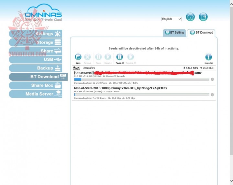Select BT Download in the sidebar
The height and width of the screenshot is (185, 233).
[x=38, y=77]
